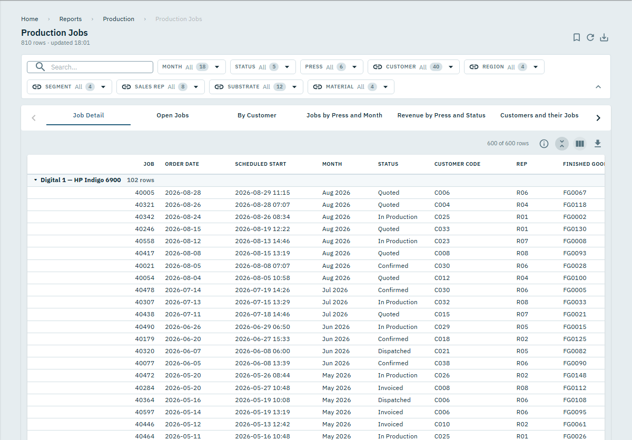Click the search magnifier icon
Image resolution: width=632 pixels, height=440 pixels.
40,67
